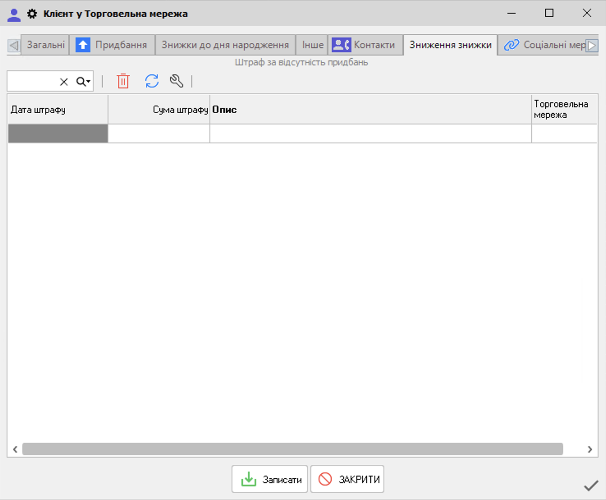Clear the search field with X icon
Screen dimensions: 606x500
pyautogui.click(x=64, y=82)
